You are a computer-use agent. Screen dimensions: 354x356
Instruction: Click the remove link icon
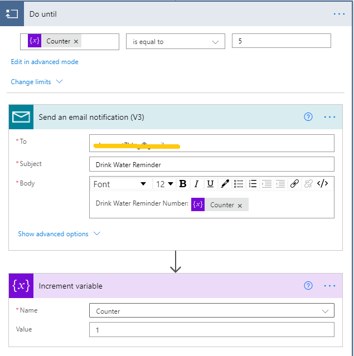308,184
